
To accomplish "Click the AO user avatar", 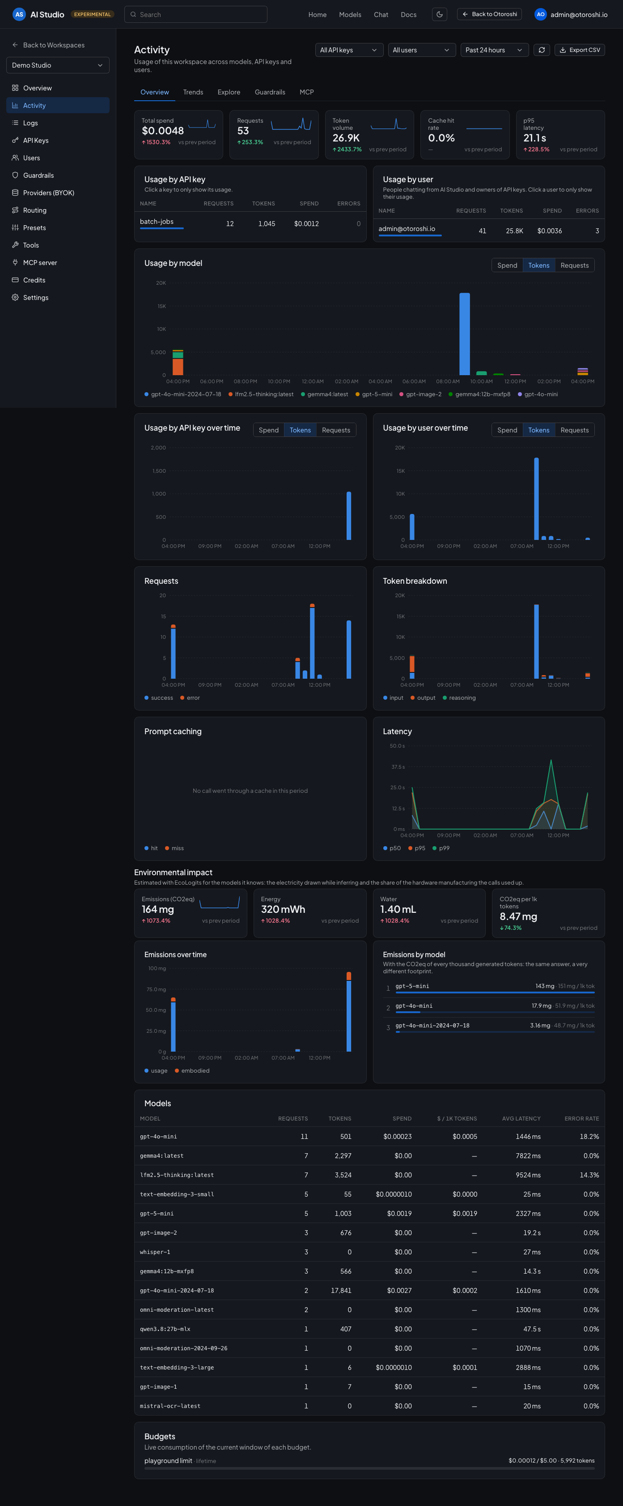I will tap(541, 14).
